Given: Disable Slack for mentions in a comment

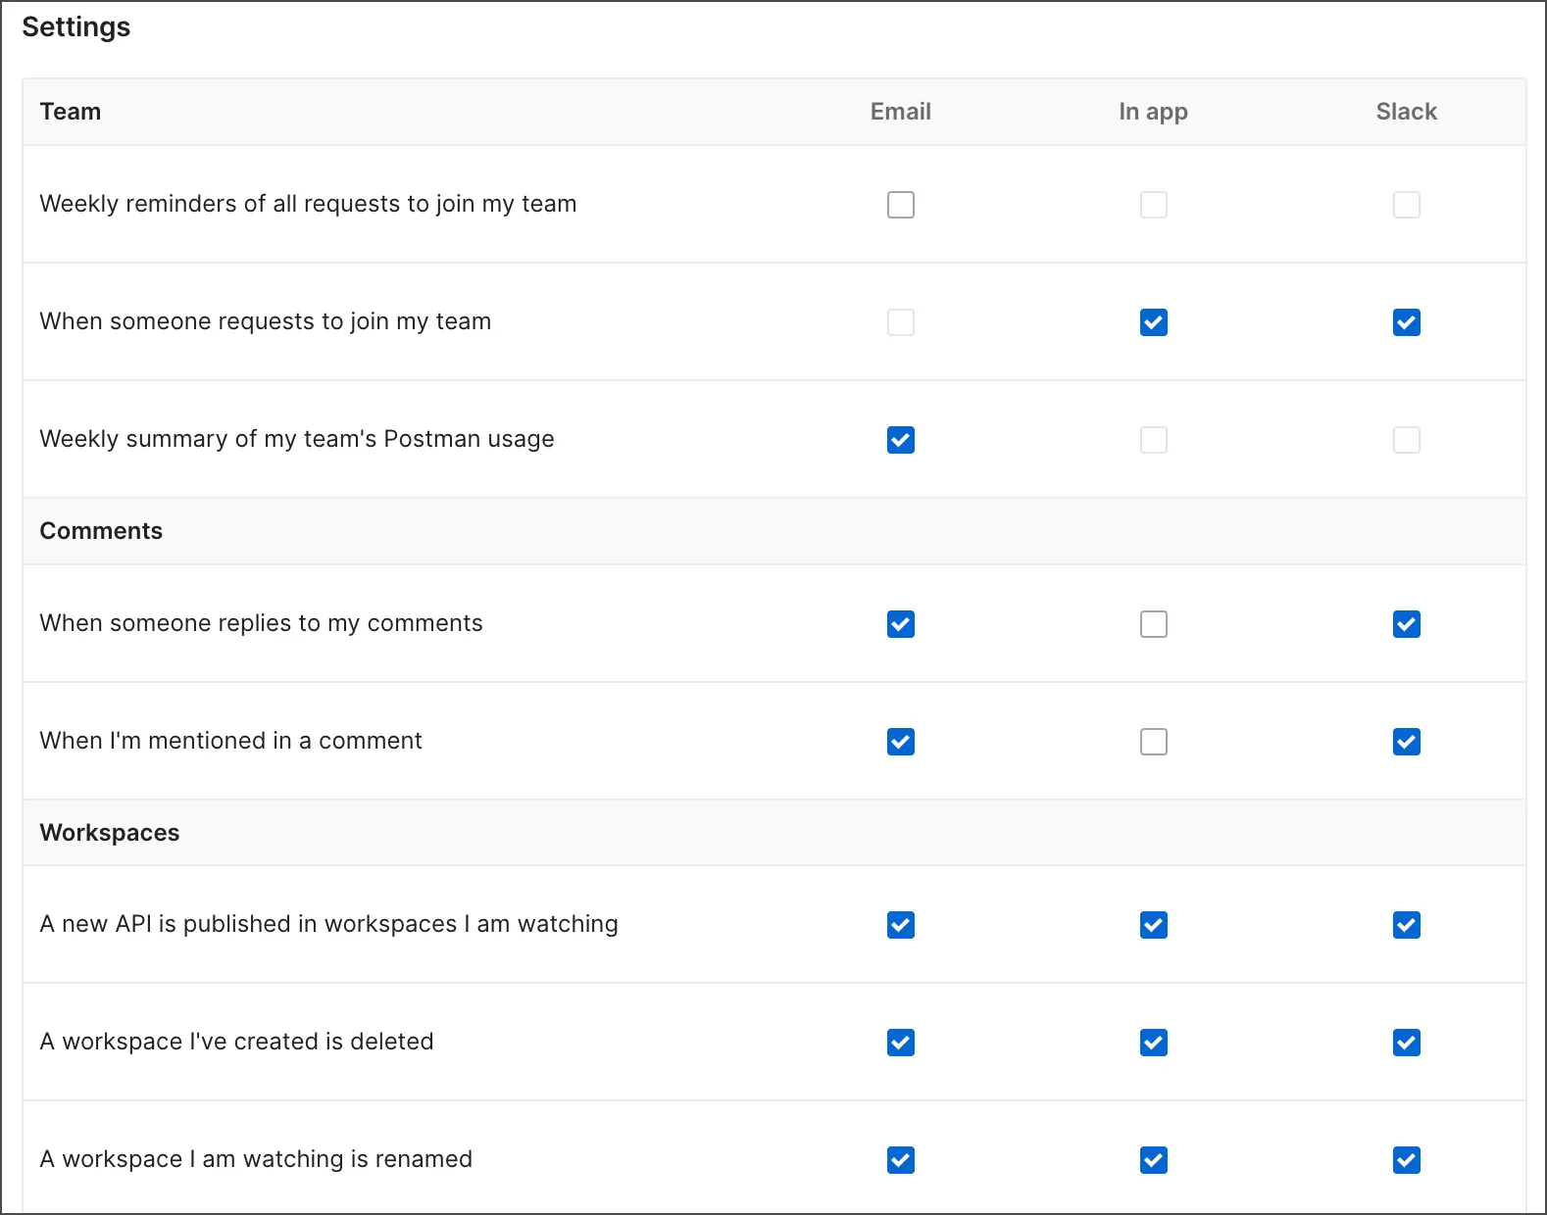Looking at the screenshot, I should [1406, 742].
